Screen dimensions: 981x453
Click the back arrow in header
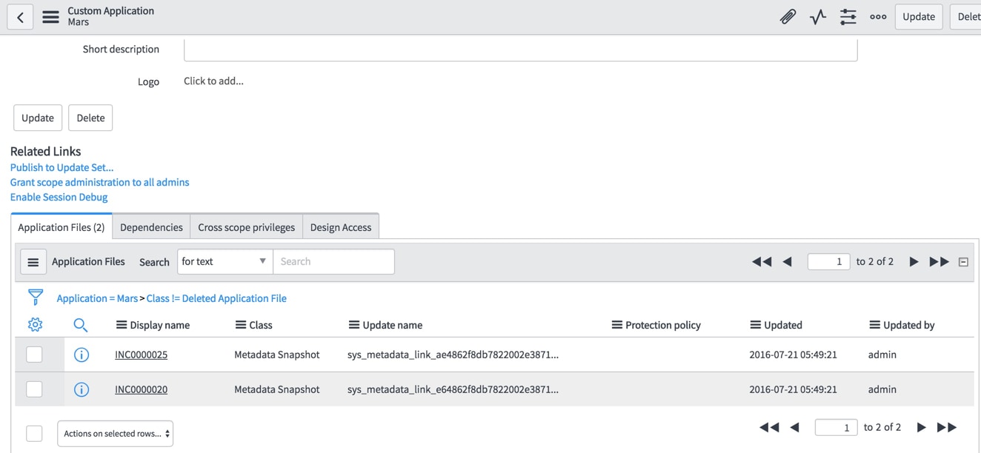pos(20,17)
